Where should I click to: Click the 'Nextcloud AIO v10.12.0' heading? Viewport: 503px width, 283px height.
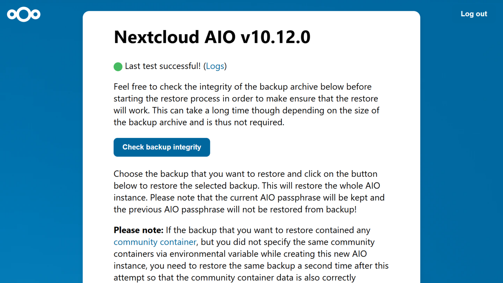pos(212,37)
